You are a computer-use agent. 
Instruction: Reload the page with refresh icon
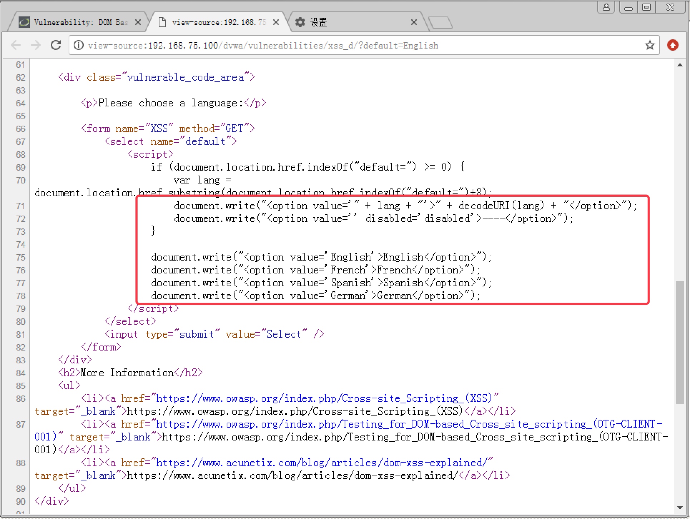[56, 45]
